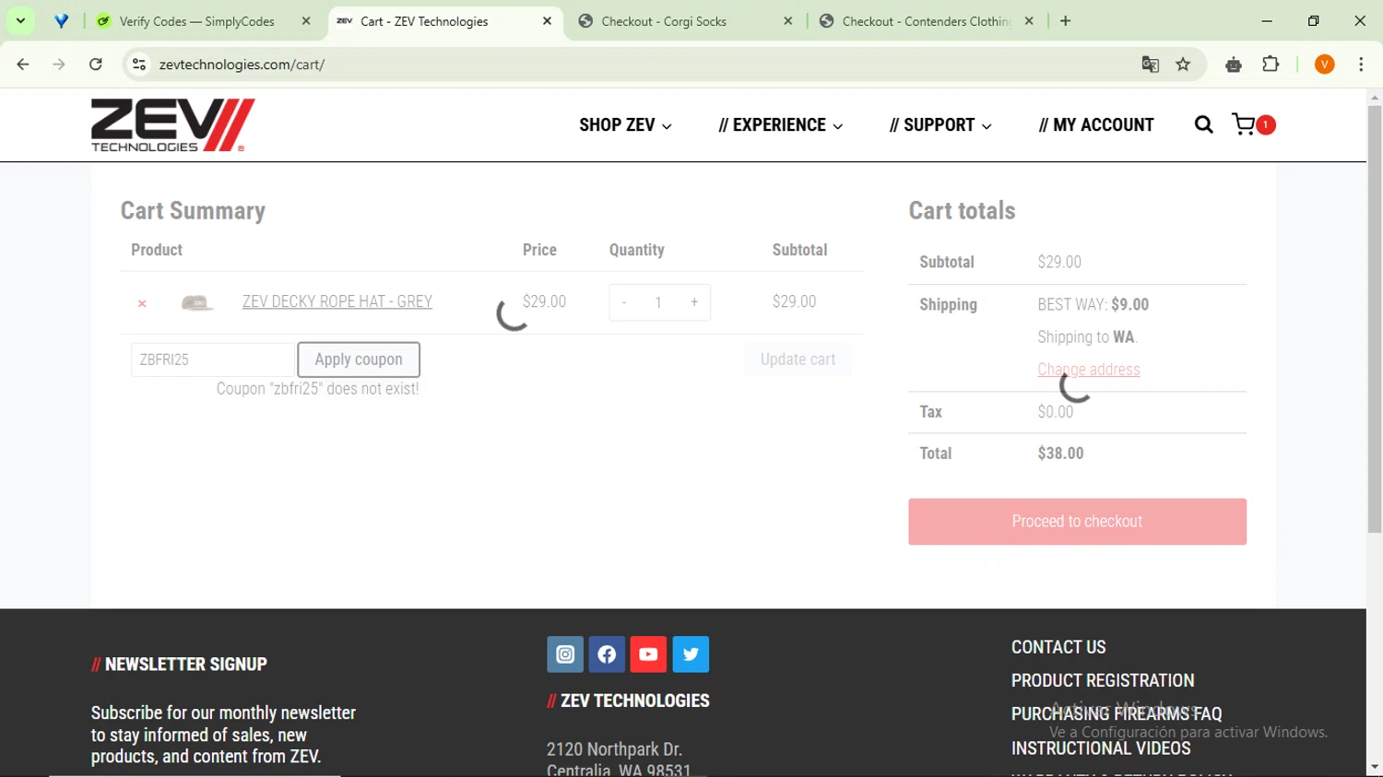View site information icon in address bar
Screen dimensions: 1383x777
click(x=139, y=65)
